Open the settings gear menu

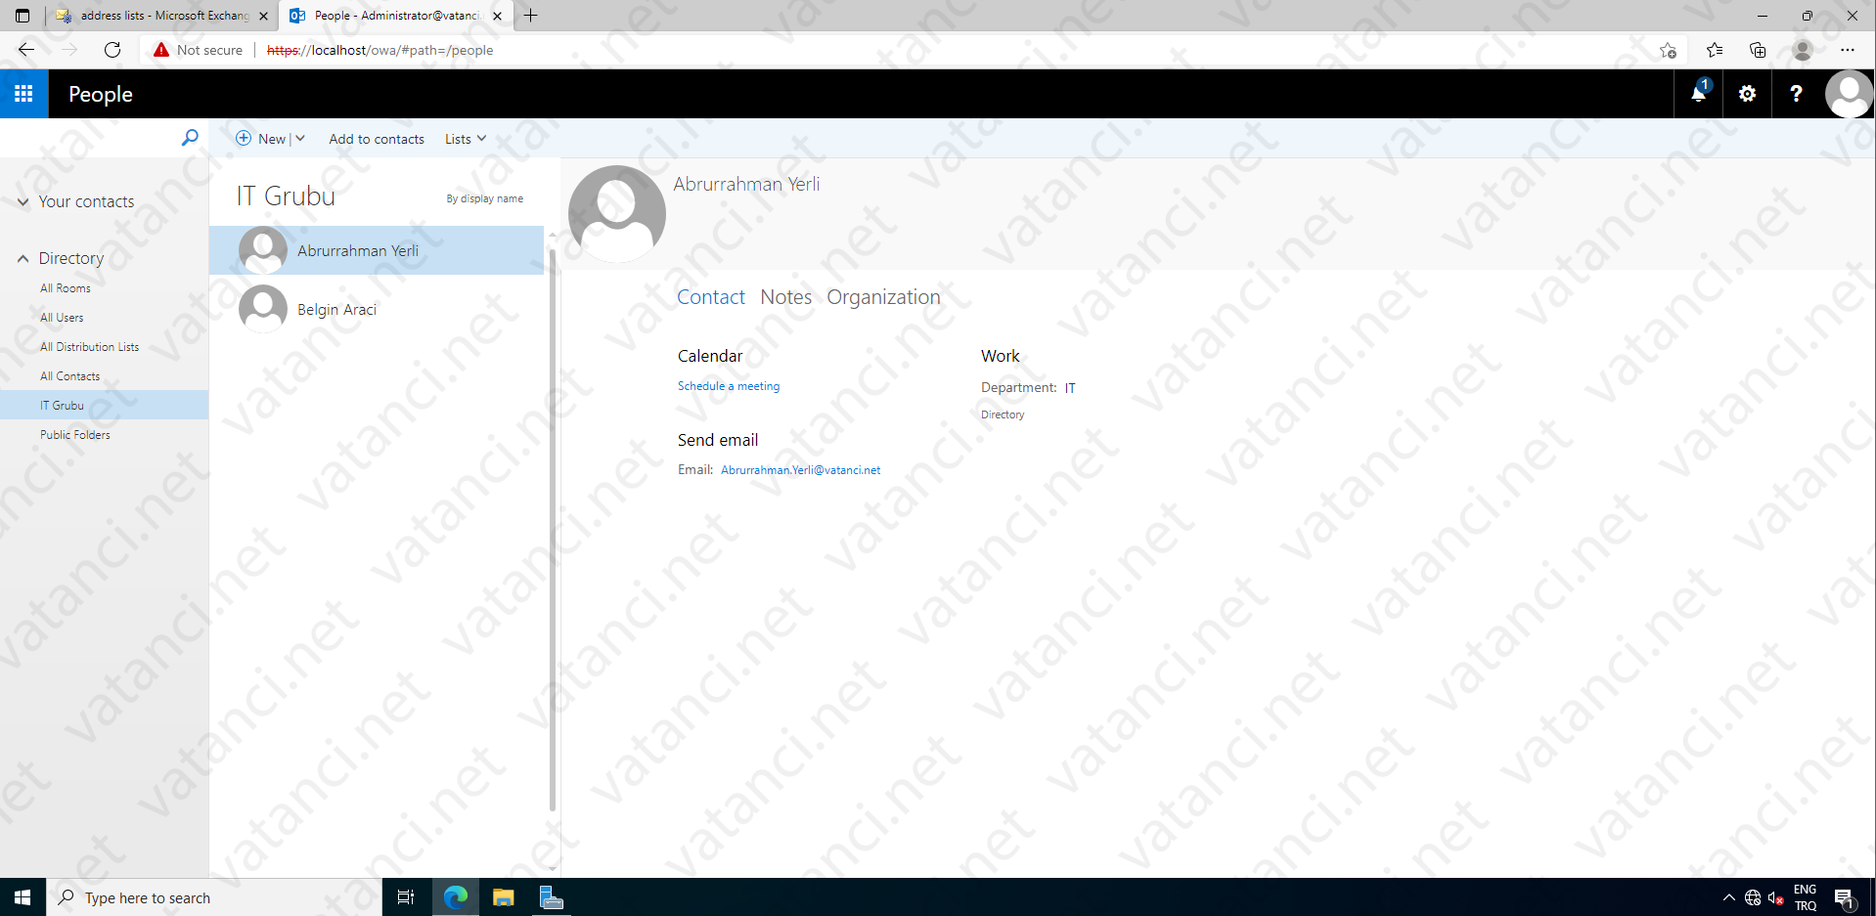[1747, 94]
